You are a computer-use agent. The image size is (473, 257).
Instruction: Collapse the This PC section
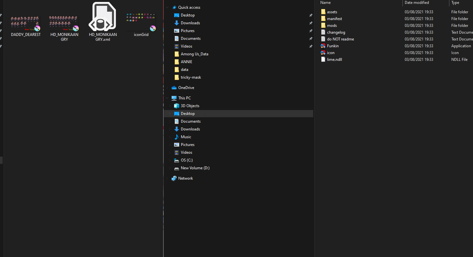pyautogui.click(x=167, y=98)
